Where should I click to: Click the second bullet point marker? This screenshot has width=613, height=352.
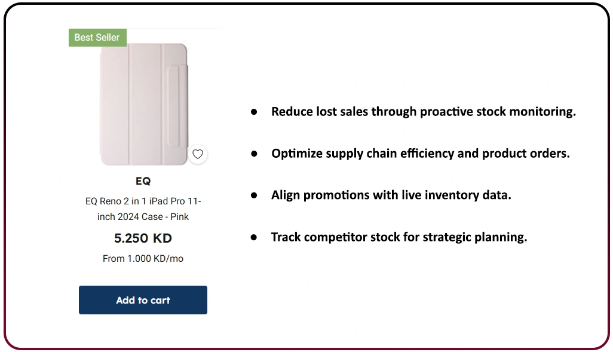coord(254,154)
